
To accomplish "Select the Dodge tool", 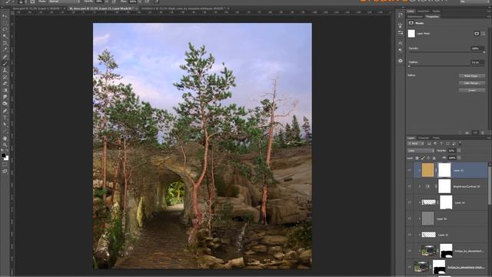I will coord(5,104).
